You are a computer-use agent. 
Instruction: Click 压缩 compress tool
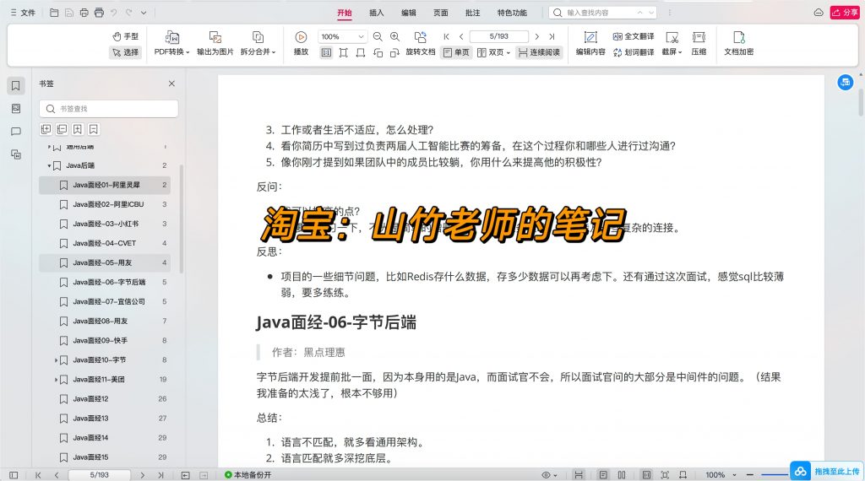point(699,44)
